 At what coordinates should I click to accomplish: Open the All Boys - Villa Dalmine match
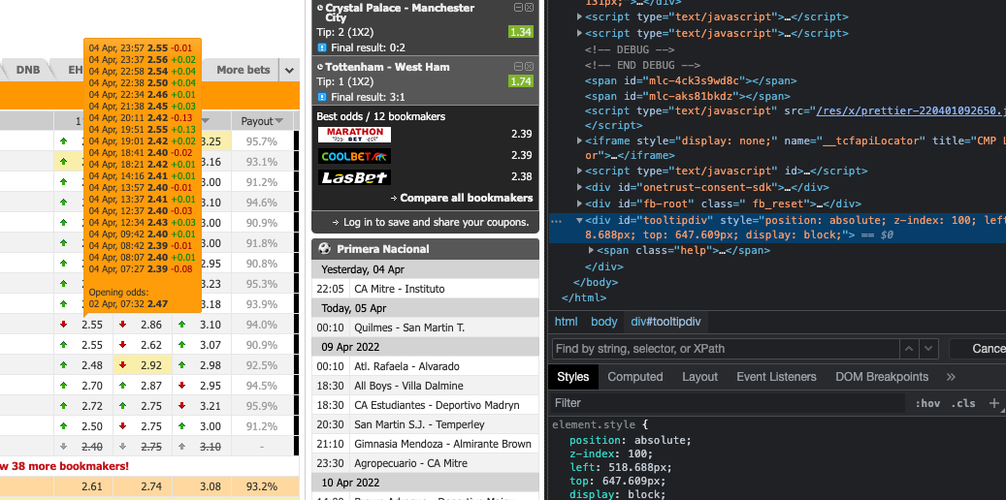click(408, 386)
